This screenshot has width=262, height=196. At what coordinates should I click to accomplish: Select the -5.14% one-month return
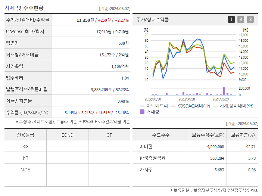point(69,113)
